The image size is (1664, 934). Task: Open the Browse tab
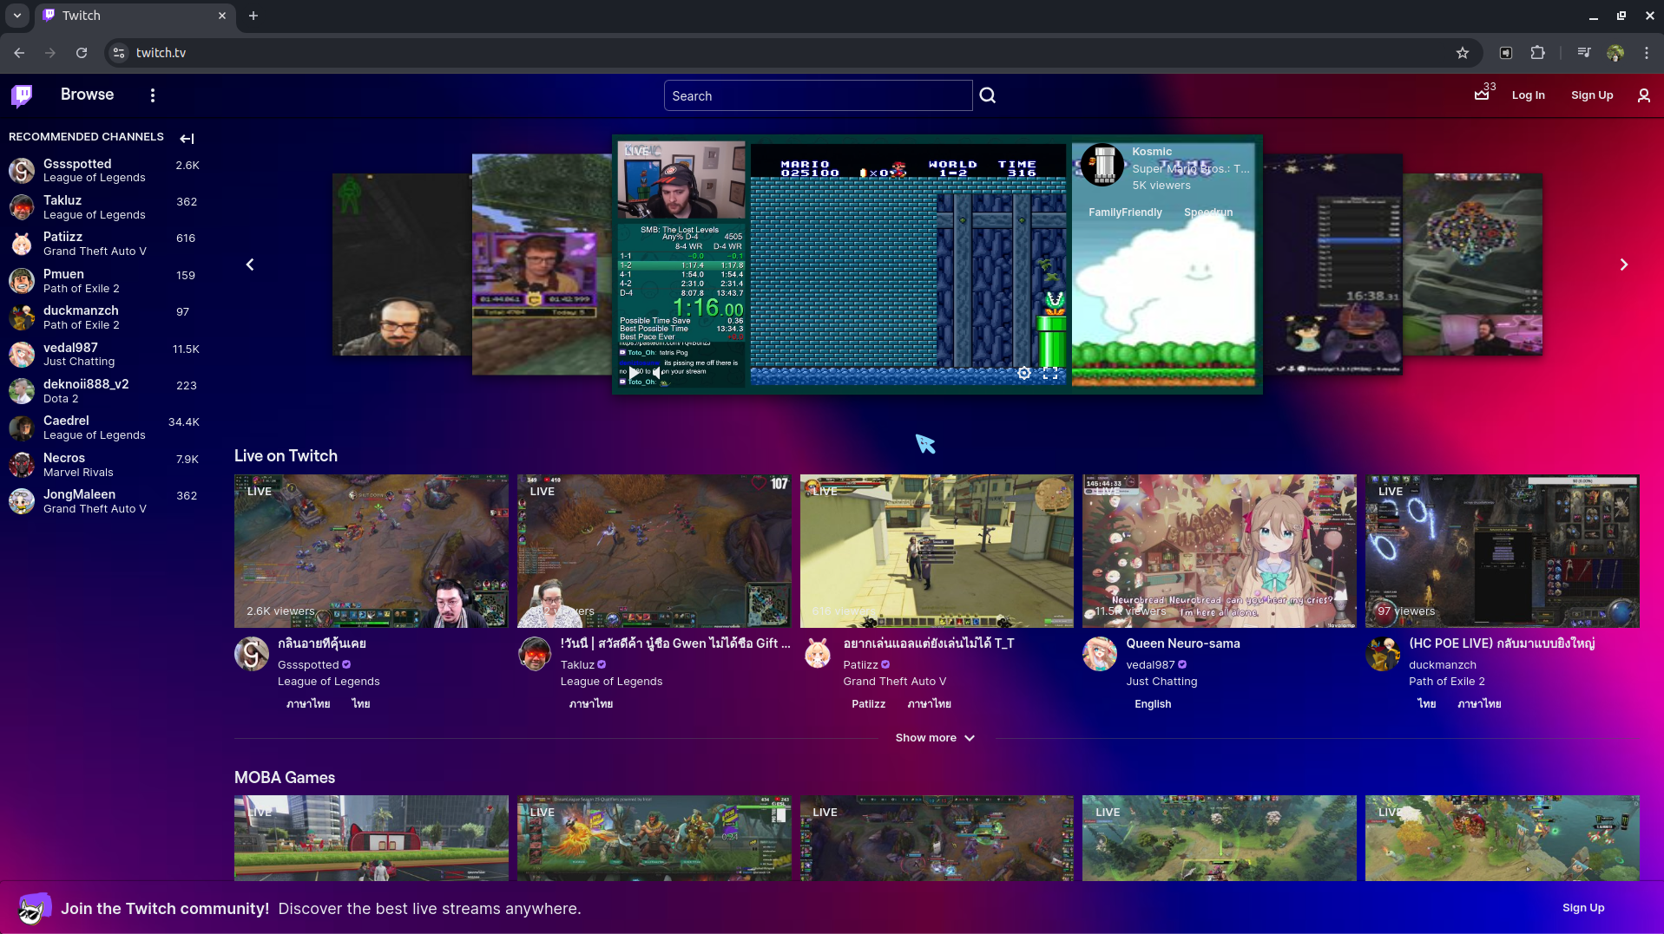point(87,95)
